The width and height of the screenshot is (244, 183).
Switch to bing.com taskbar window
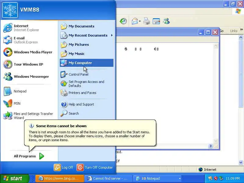click(x=59, y=178)
